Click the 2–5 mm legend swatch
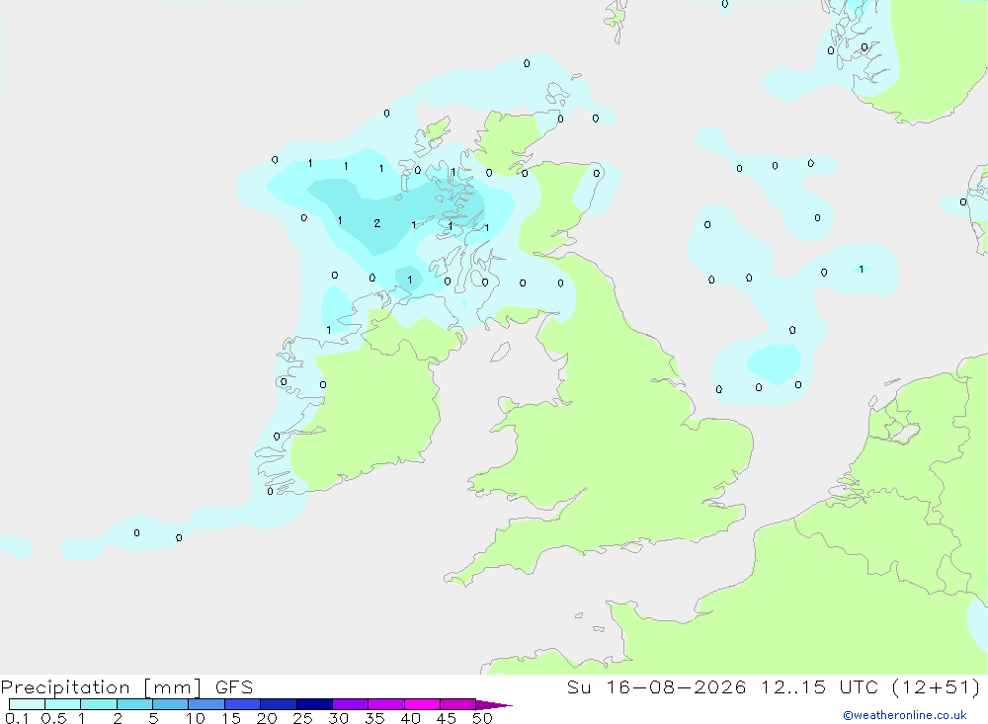The image size is (988, 724). click(x=134, y=704)
